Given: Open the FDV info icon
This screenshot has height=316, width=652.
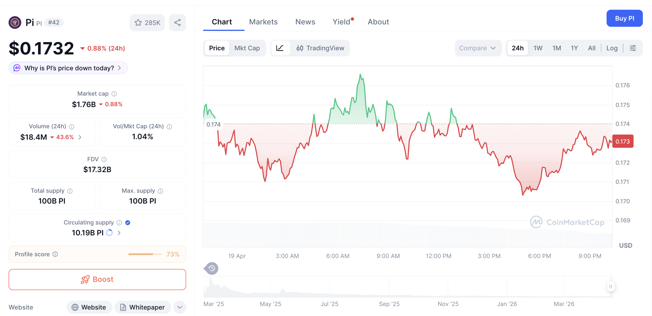Looking at the screenshot, I should click(104, 159).
